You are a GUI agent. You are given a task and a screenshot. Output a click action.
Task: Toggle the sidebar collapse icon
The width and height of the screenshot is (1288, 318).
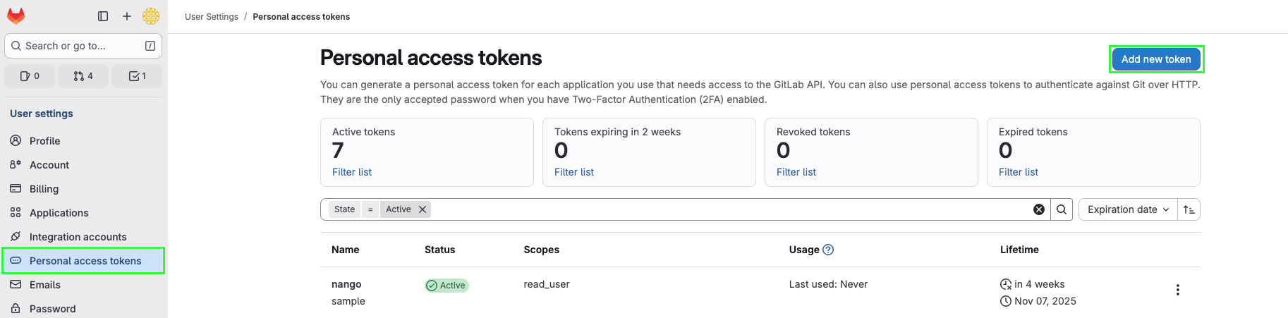click(103, 16)
